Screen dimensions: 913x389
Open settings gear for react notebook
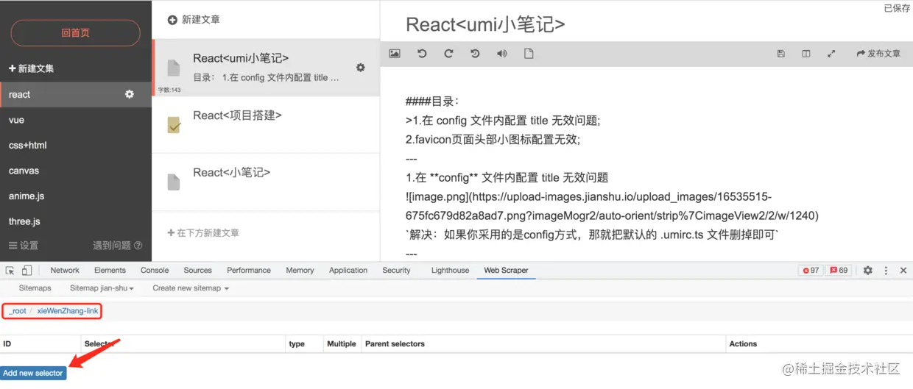click(130, 94)
